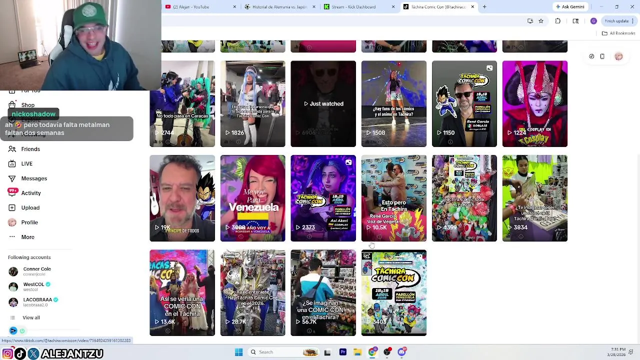Click the media search icon in Chrome toolbar
The height and width of the screenshot is (360, 640).
pyautogui.click(x=575, y=21)
